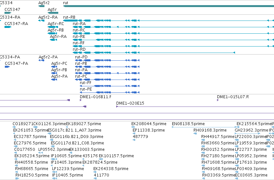Click the Ag5r-RB transcript label
This screenshot has height=180, width=274.
click(x=56, y=30)
